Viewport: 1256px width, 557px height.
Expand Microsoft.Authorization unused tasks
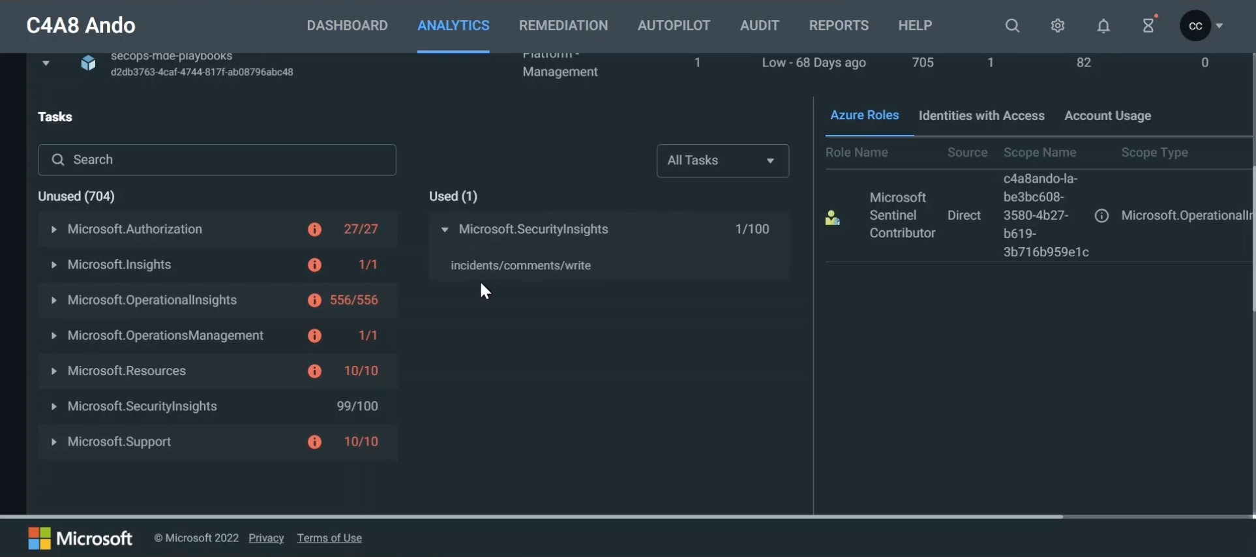click(53, 230)
